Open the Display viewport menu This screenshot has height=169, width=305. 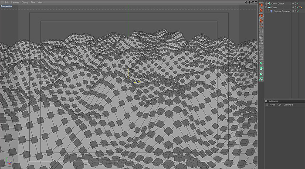(25, 2)
